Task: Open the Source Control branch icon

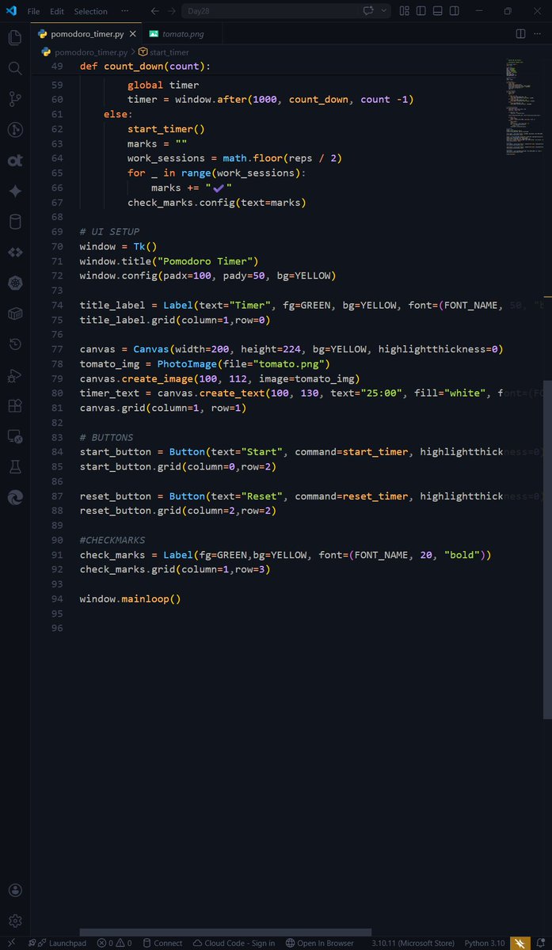Action: 14,99
